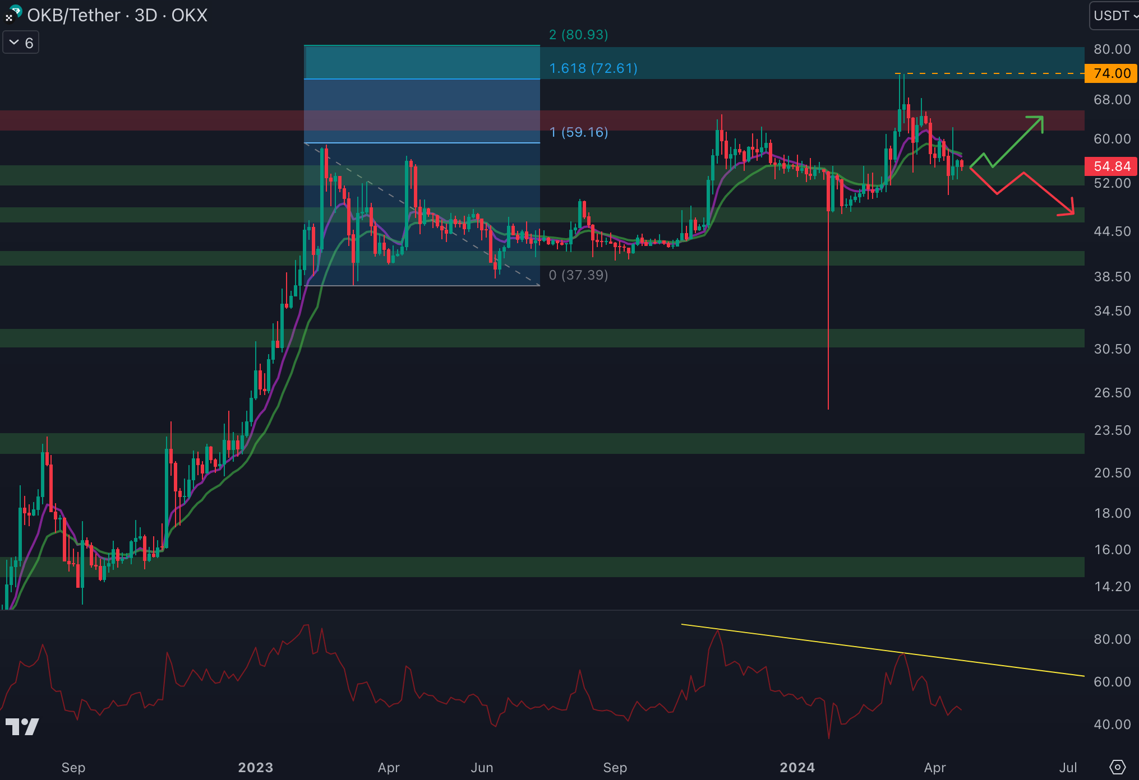Click the OKB/Tether · 3D · OKX title
Viewport: 1139px width, 780px height.
[x=117, y=15]
